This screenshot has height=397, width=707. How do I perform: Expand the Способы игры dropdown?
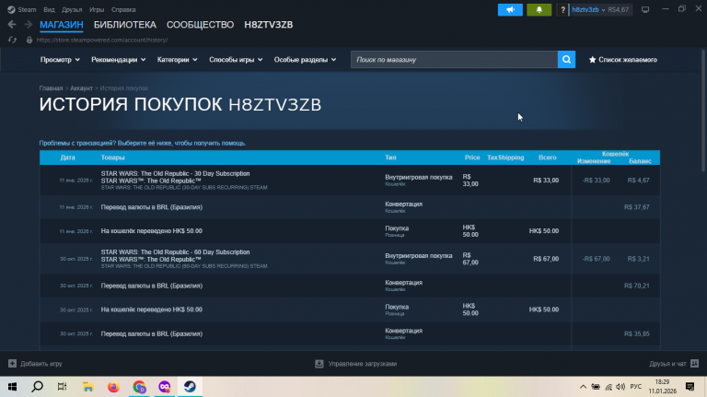(x=236, y=60)
